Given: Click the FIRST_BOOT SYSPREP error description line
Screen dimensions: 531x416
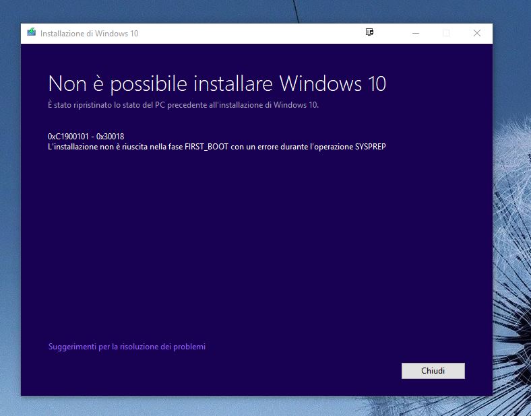Looking at the screenshot, I should click(x=217, y=147).
